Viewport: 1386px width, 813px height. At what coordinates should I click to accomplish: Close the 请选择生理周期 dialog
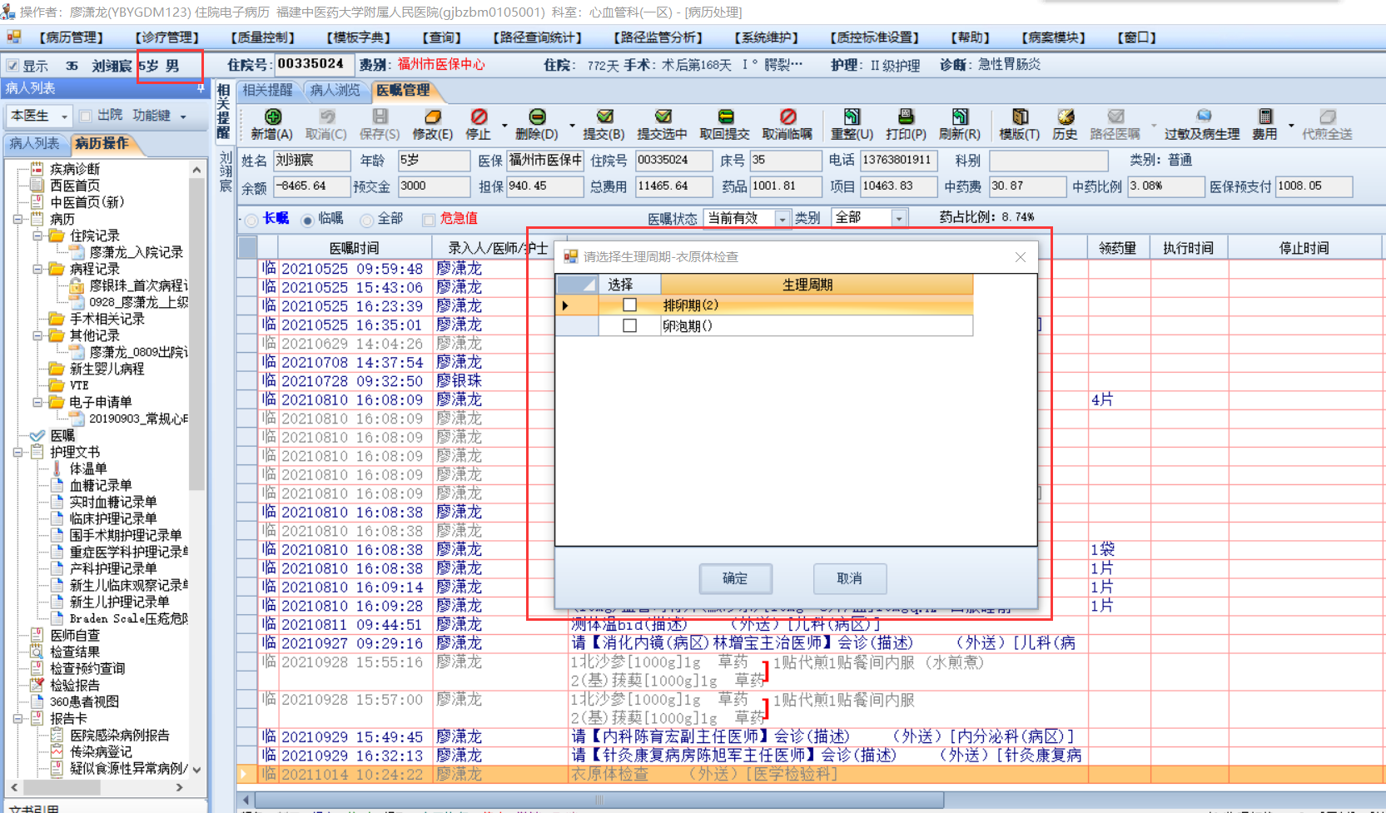click(1021, 257)
